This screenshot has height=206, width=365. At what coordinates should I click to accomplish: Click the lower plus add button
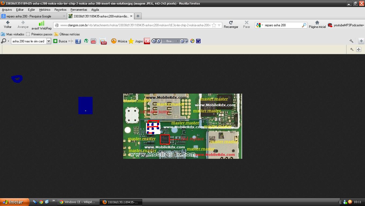coord(359,49)
